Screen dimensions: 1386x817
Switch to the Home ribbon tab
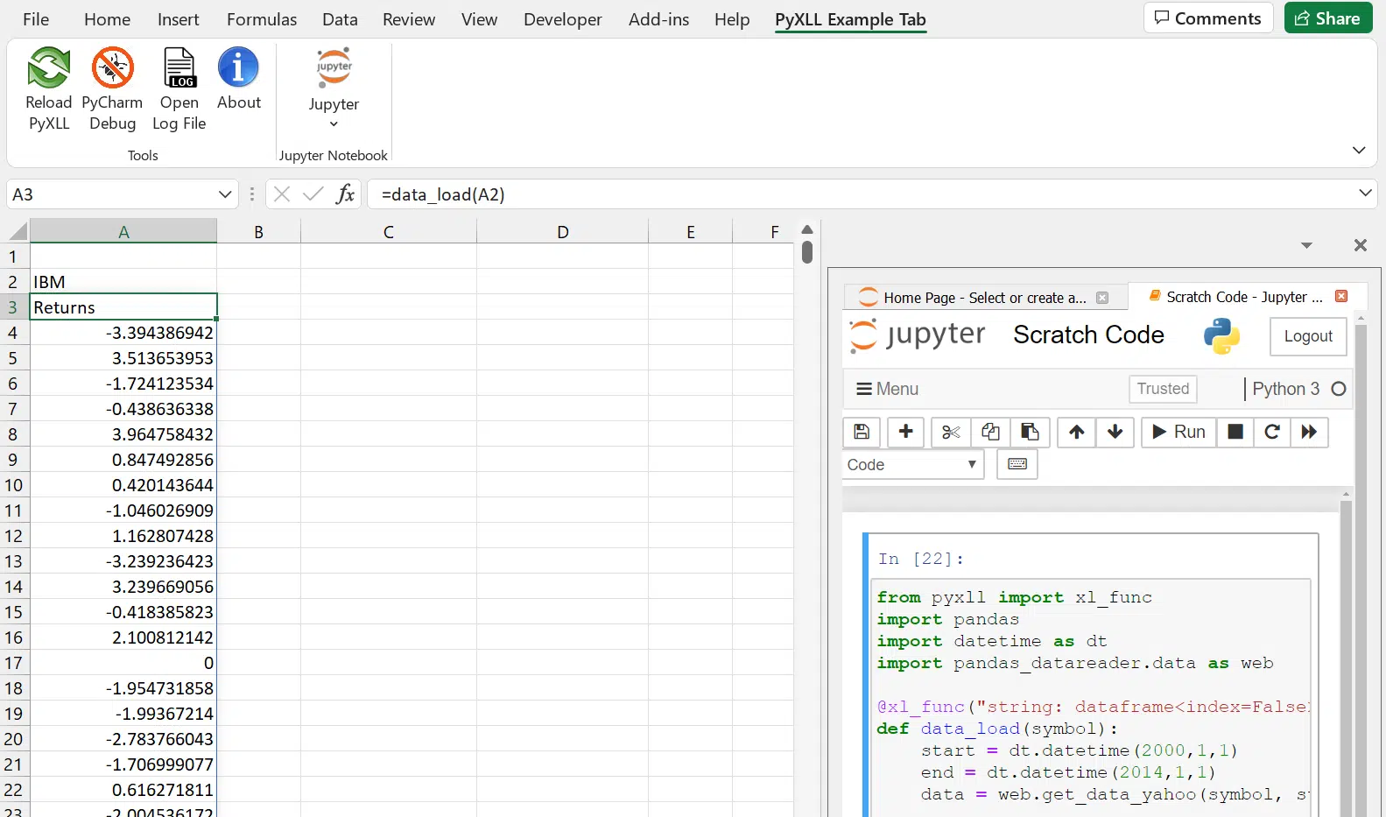tap(107, 19)
